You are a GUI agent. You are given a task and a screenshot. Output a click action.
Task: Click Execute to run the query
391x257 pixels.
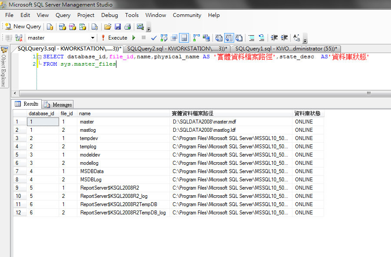[114, 38]
